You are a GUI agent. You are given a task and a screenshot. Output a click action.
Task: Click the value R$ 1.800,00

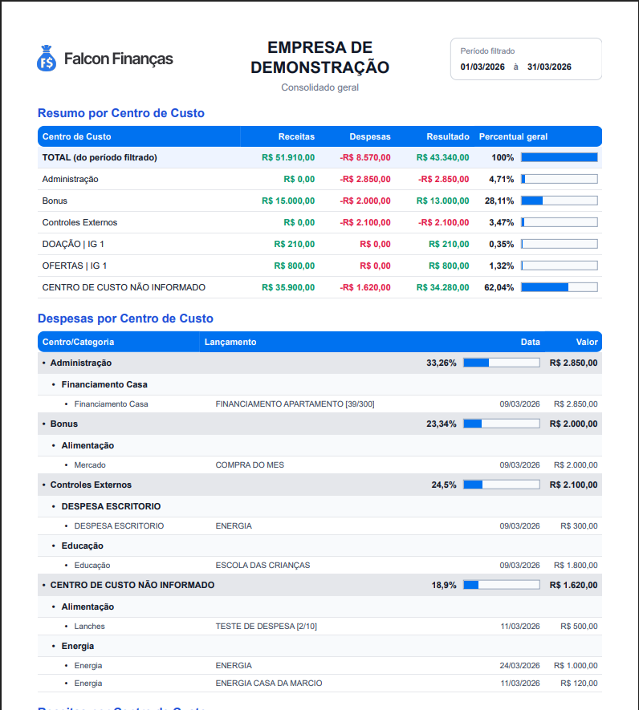pos(576,566)
